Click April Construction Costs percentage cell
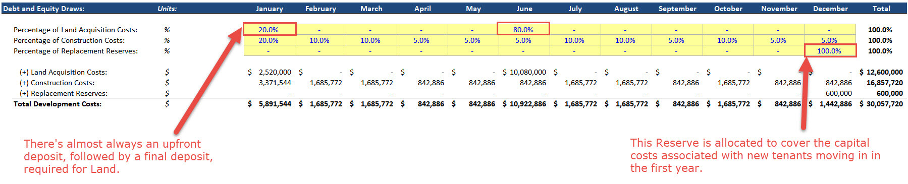Image resolution: width=908 pixels, height=184 pixels. click(422, 40)
